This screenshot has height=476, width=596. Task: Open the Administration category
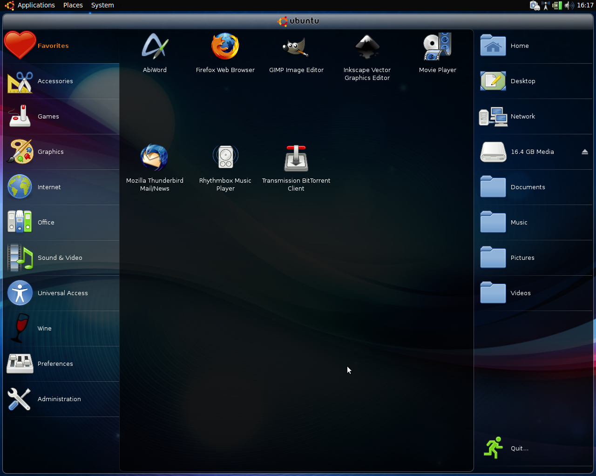pos(61,399)
